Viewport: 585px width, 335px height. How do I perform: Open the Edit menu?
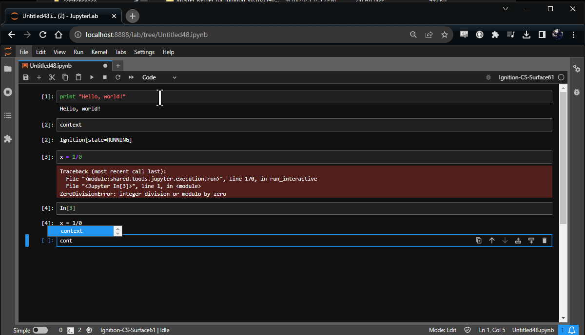click(41, 52)
